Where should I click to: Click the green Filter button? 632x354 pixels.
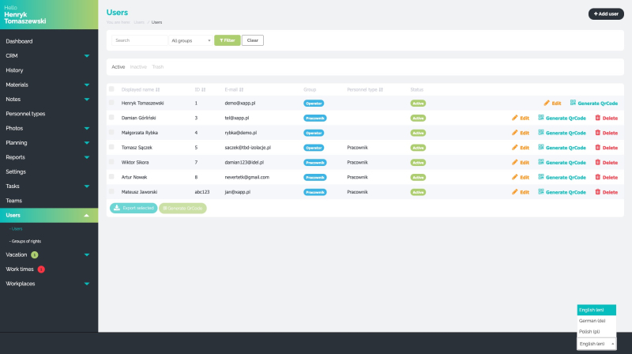(228, 40)
